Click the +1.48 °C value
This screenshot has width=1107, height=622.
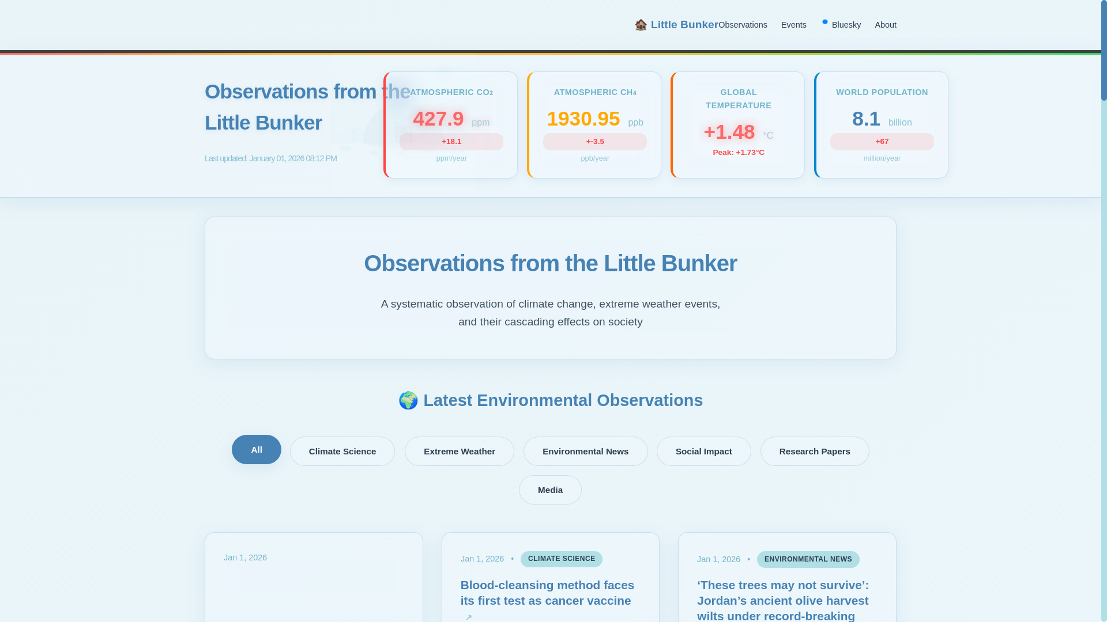click(x=739, y=132)
